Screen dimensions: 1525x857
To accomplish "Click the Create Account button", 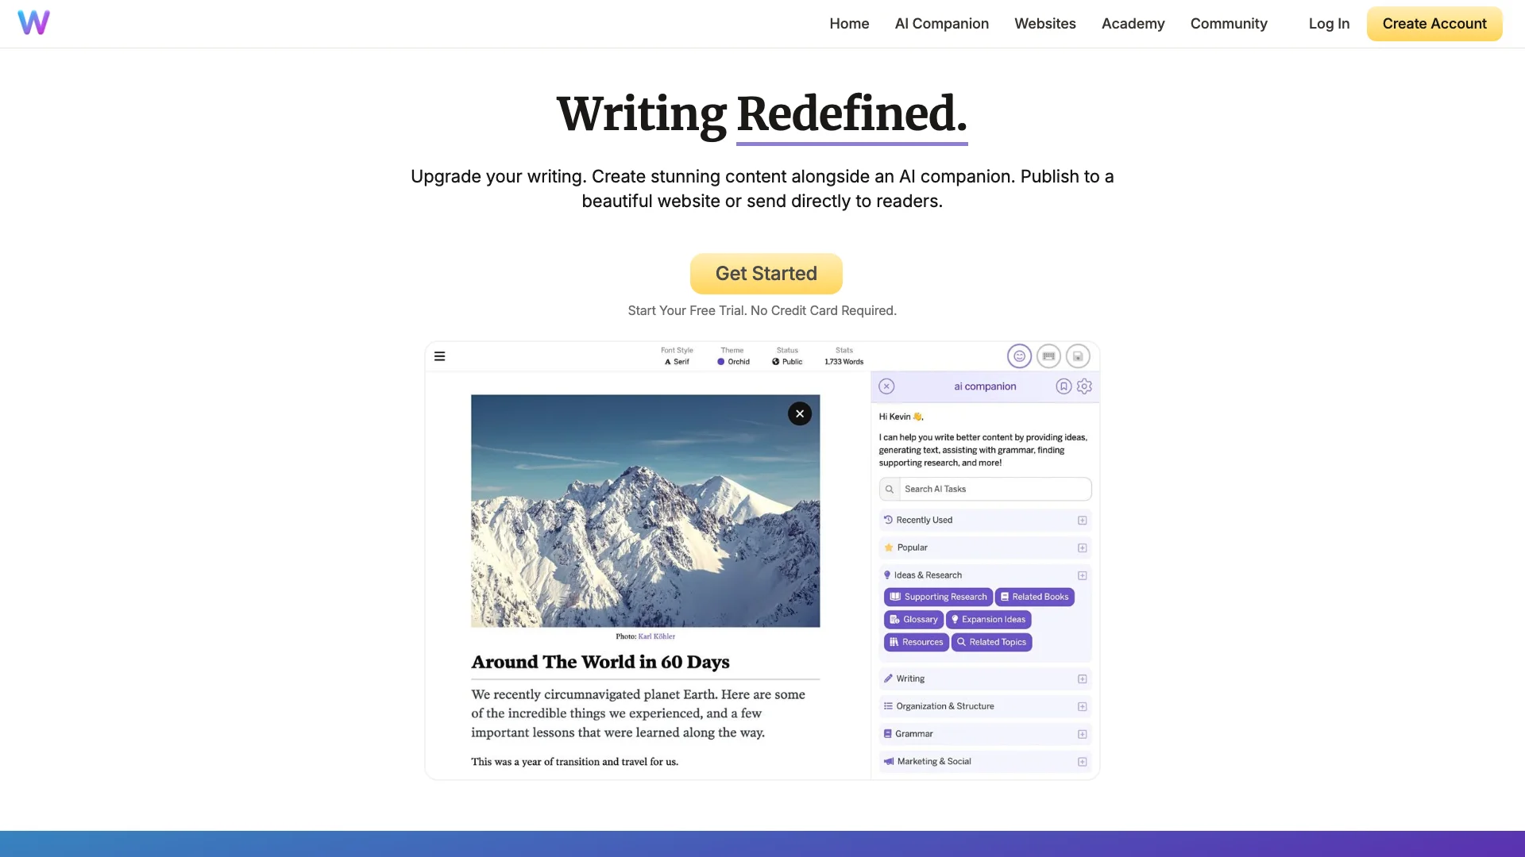I will [1435, 23].
